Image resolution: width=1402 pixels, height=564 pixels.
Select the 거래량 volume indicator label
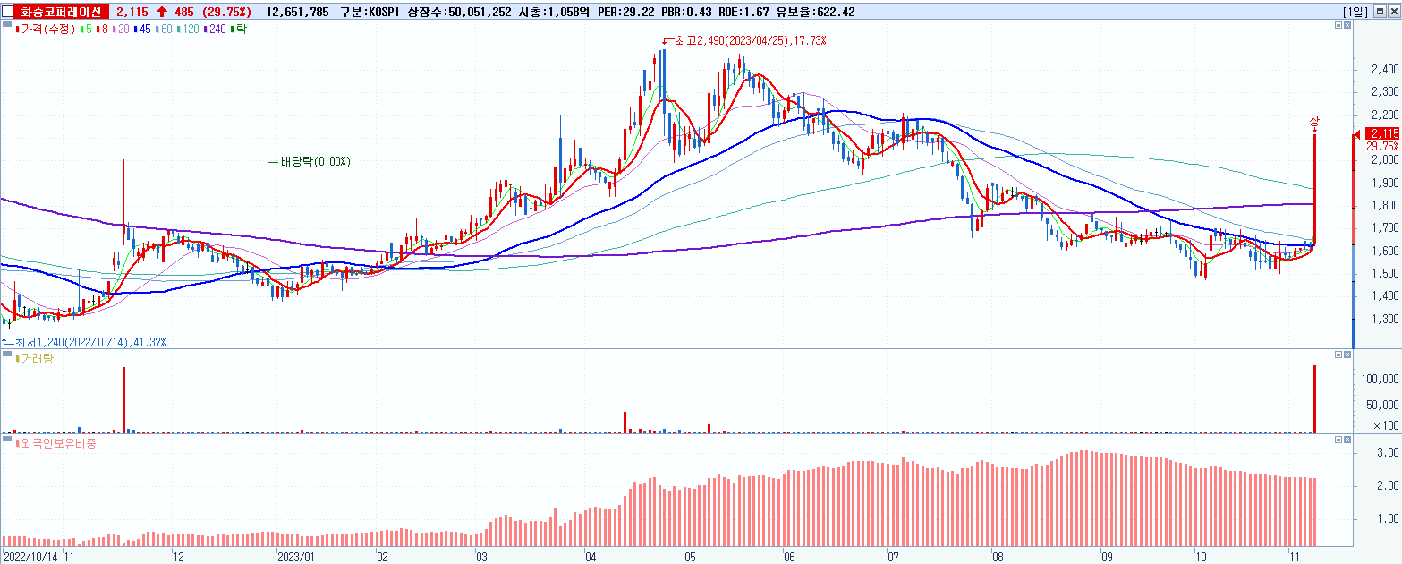tap(34, 357)
